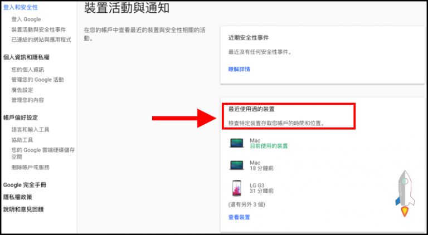Open 已連結的網站與應用程式 sidebar item
The width and height of the screenshot is (428, 235).
[41, 40]
